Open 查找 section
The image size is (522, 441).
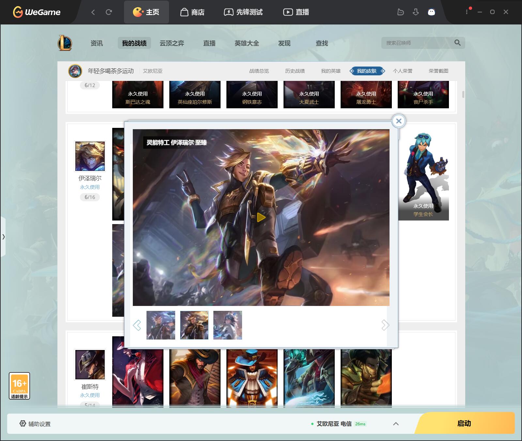point(322,43)
